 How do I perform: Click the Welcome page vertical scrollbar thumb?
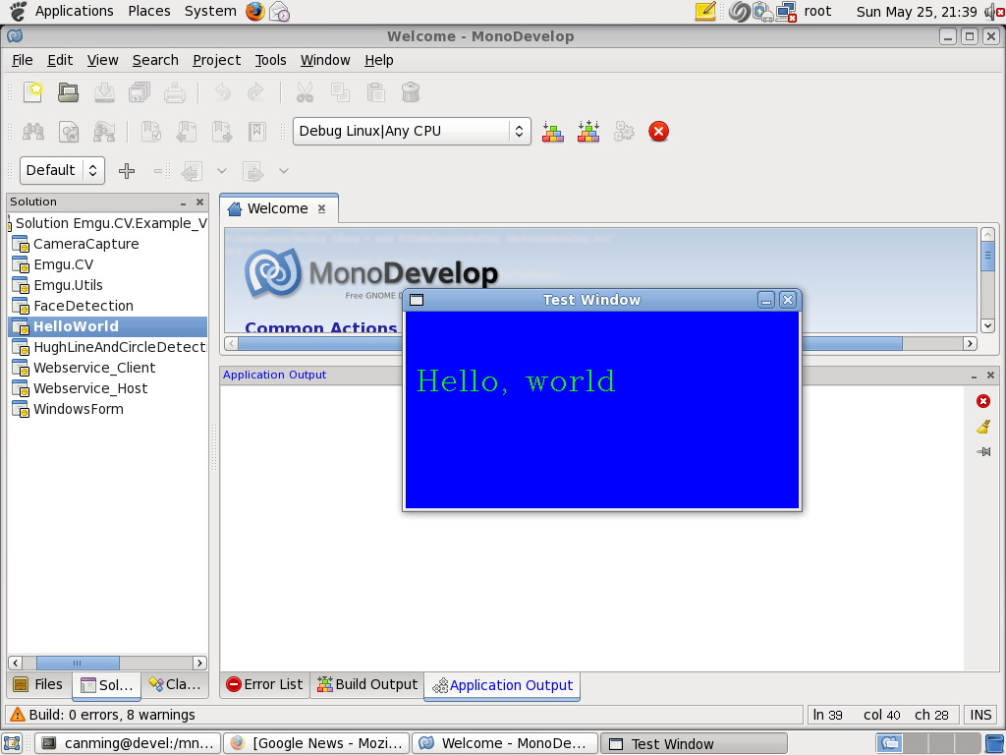[987, 256]
